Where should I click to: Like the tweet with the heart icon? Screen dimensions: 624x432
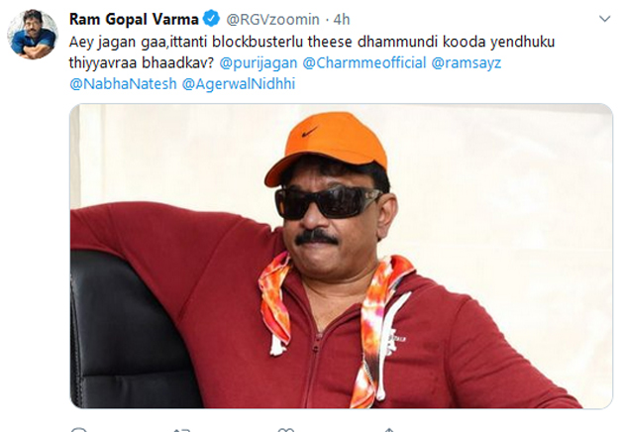point(286,430)
